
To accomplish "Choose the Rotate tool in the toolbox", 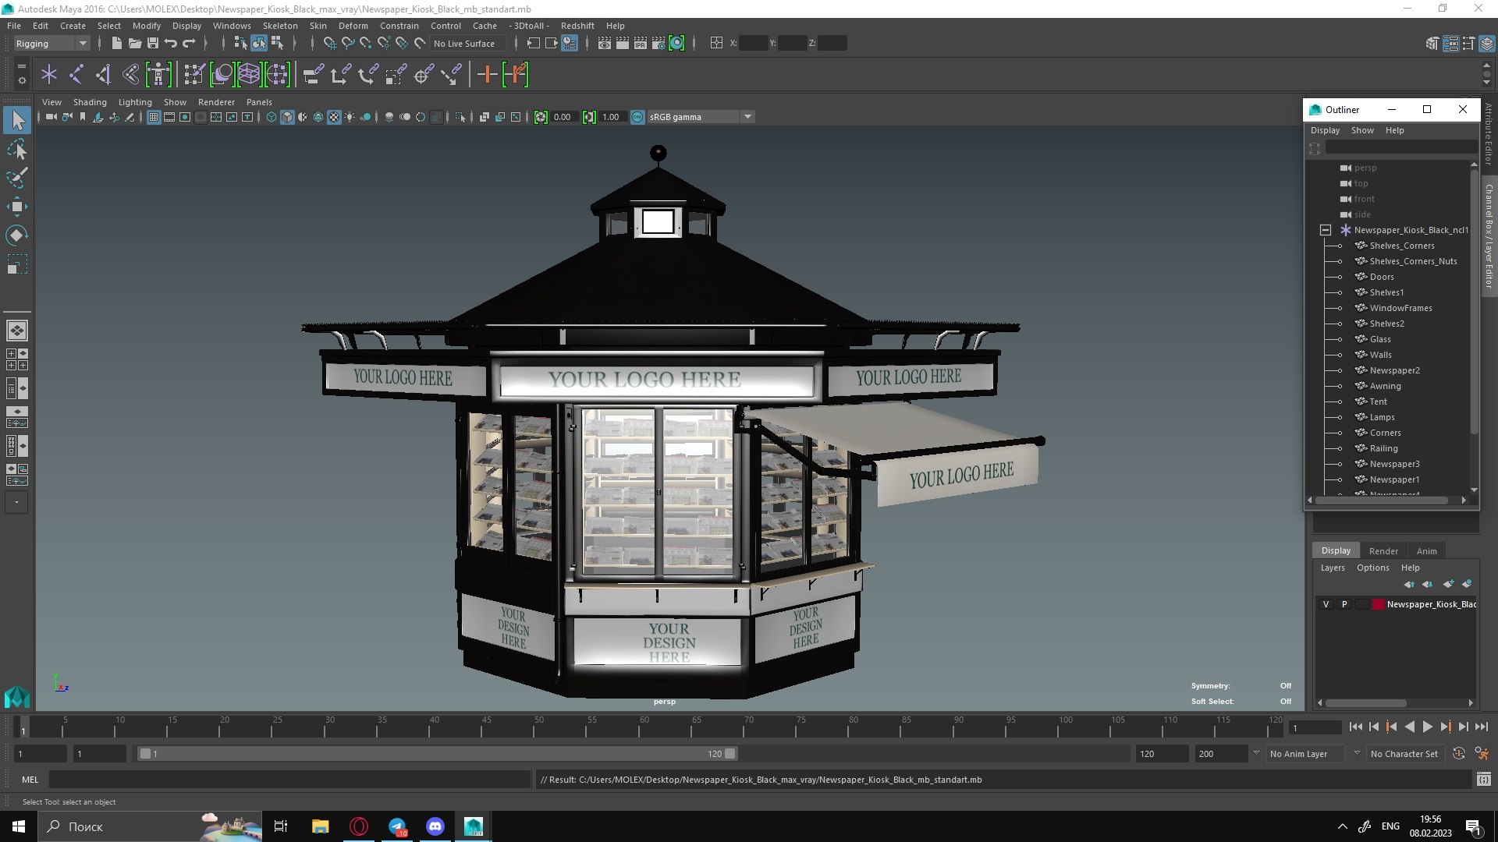I will [17, 235].
